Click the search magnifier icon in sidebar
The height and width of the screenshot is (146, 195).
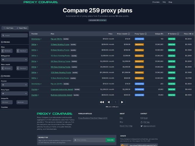point(3,35)
